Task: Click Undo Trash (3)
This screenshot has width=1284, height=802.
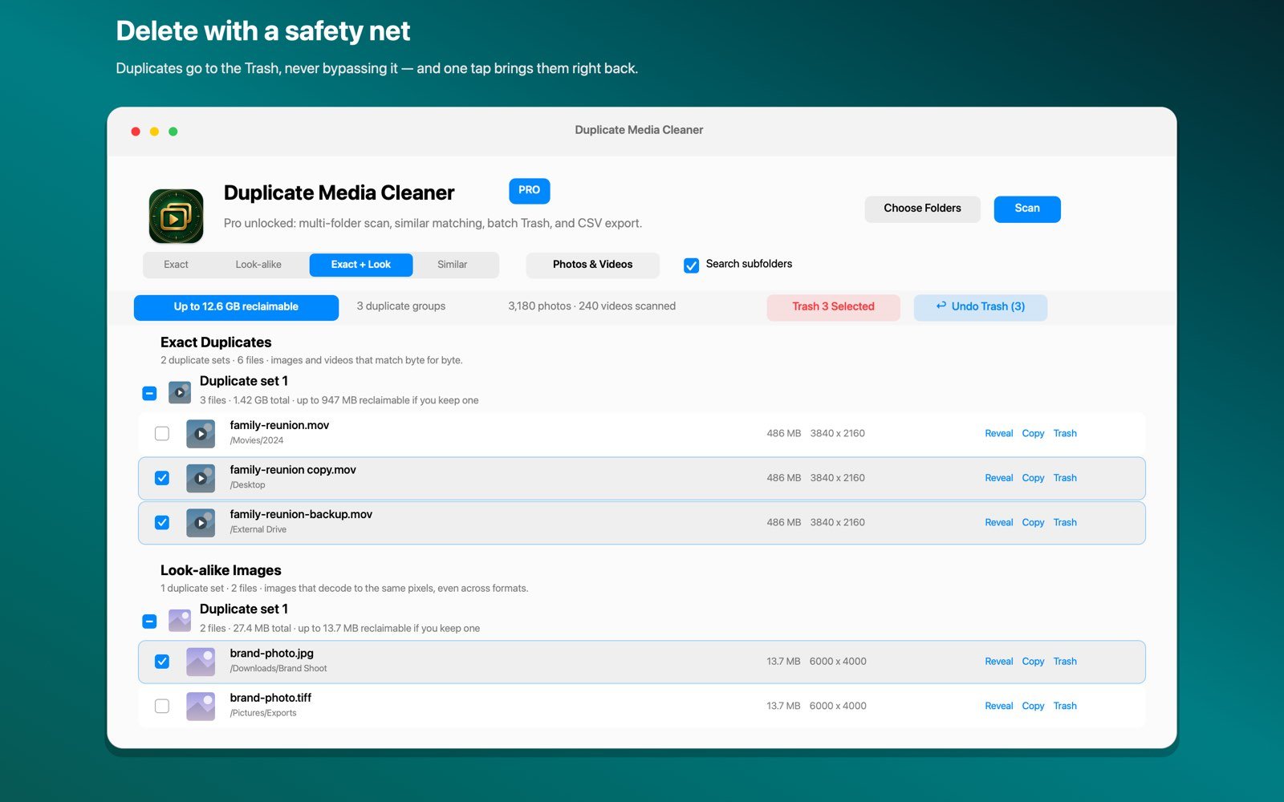Action: tap(980, 307)
